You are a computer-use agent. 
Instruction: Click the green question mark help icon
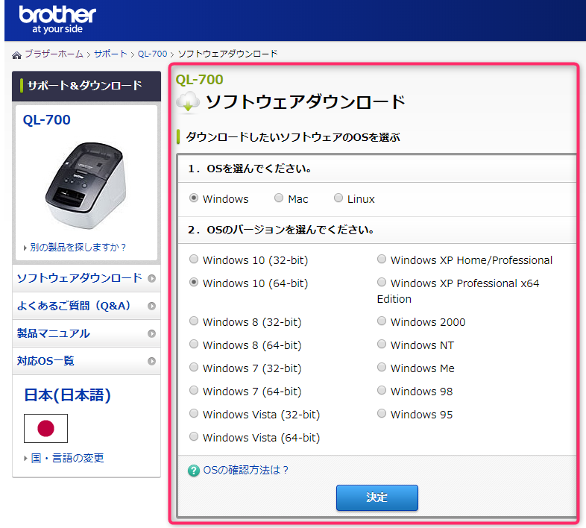pos(194,471)
